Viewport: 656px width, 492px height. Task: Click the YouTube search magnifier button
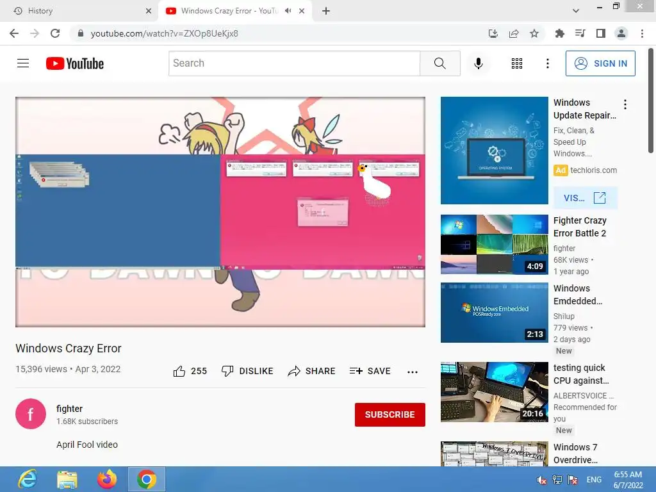439,63
